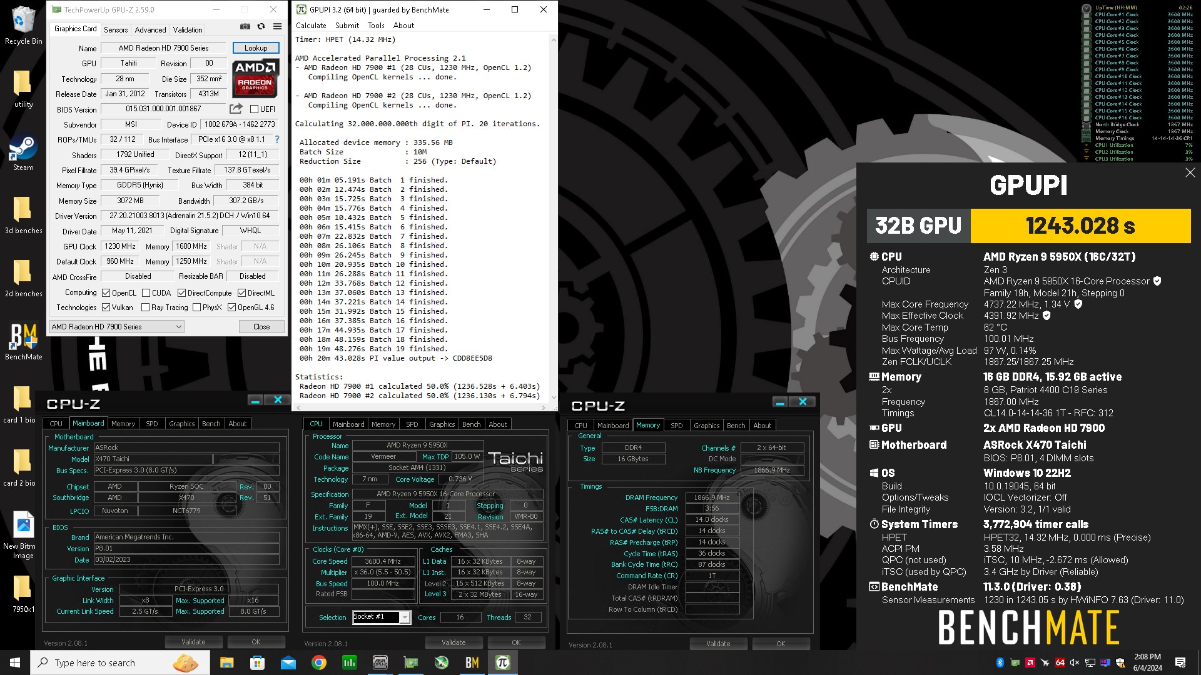The width and height of the screenshot is (1201, 675).
Task: Click the Bluetooth tray icon
Action: point(1000,662)
